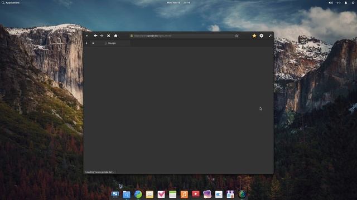
Task: Bookmark this page with outlined star
Action: [x=237, y=36]
